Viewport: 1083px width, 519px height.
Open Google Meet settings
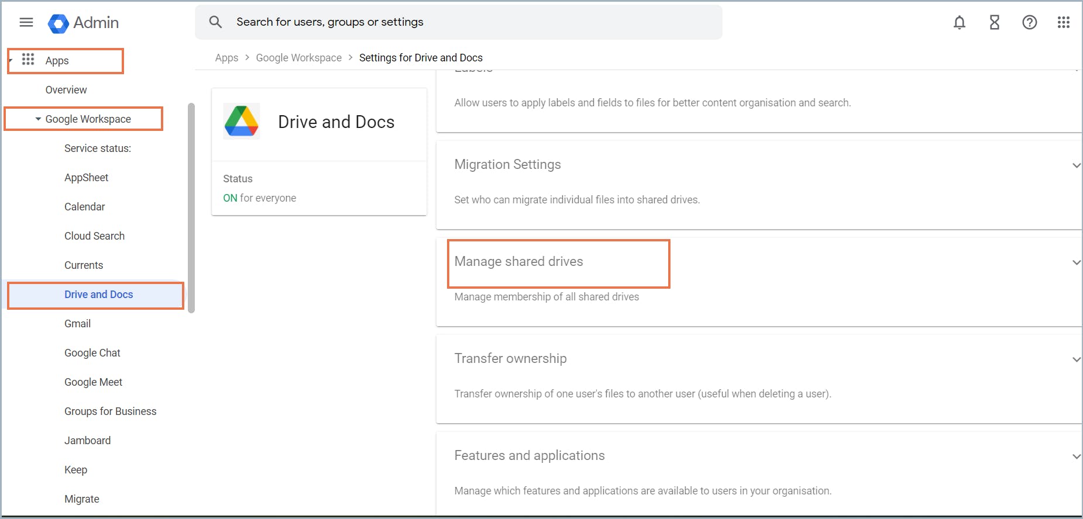[x=94, y=382]
